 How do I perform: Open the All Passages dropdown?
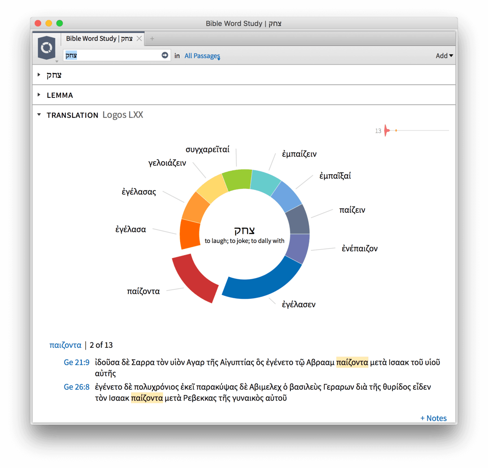pyautogui.click(x=202, y=56)
